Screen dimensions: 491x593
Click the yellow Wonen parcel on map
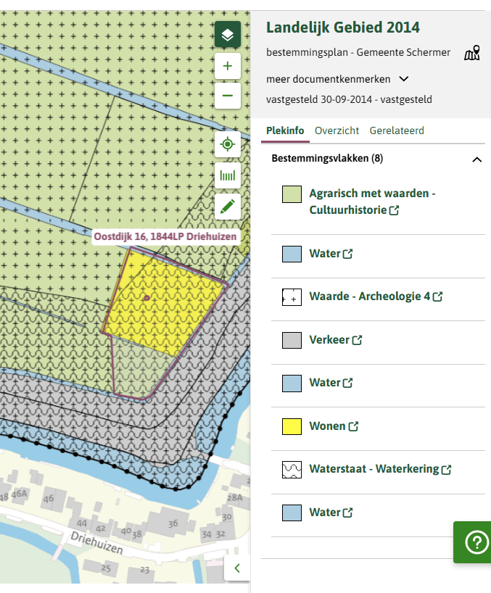pos(167,297)
